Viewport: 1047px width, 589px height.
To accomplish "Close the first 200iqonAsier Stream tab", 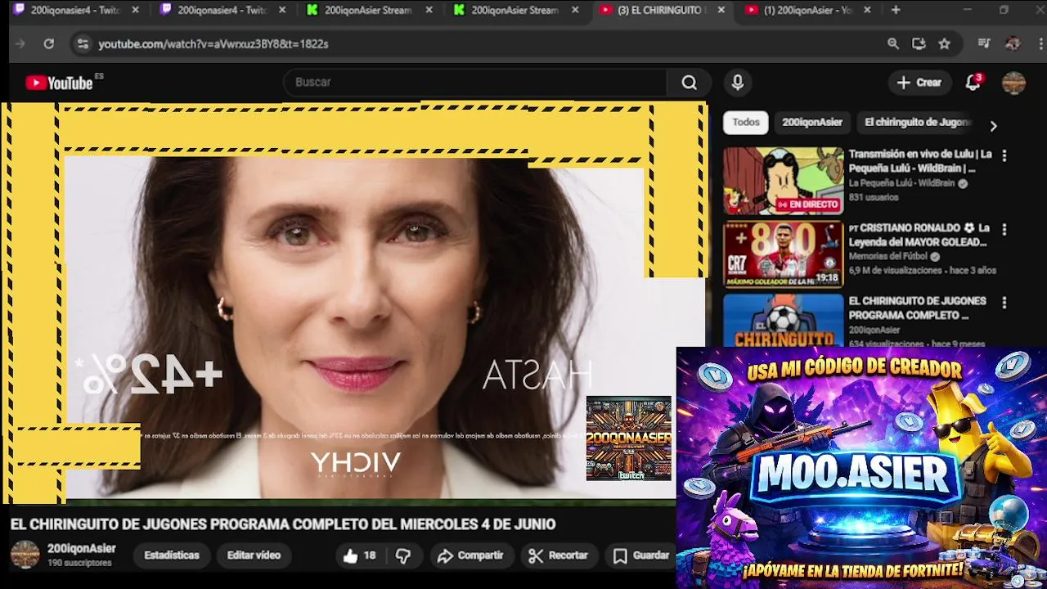I will [429, 10].
